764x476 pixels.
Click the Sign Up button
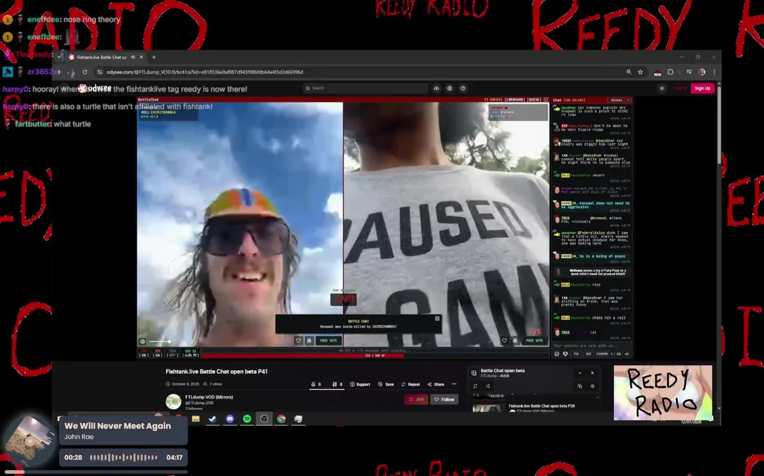click(x=702, y=88)
